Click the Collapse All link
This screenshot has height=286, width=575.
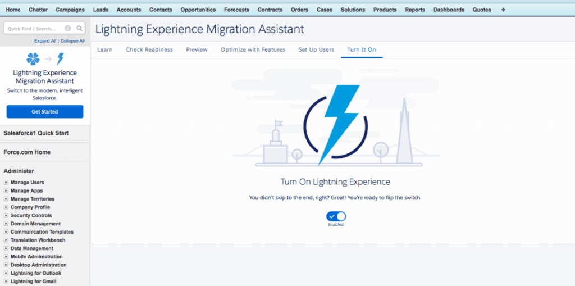(x=72, y=41)
